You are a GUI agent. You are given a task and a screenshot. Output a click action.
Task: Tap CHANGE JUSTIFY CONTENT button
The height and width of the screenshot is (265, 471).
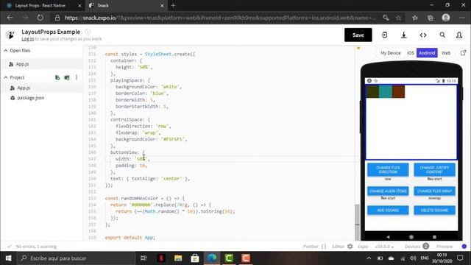(x=434, y=170)
